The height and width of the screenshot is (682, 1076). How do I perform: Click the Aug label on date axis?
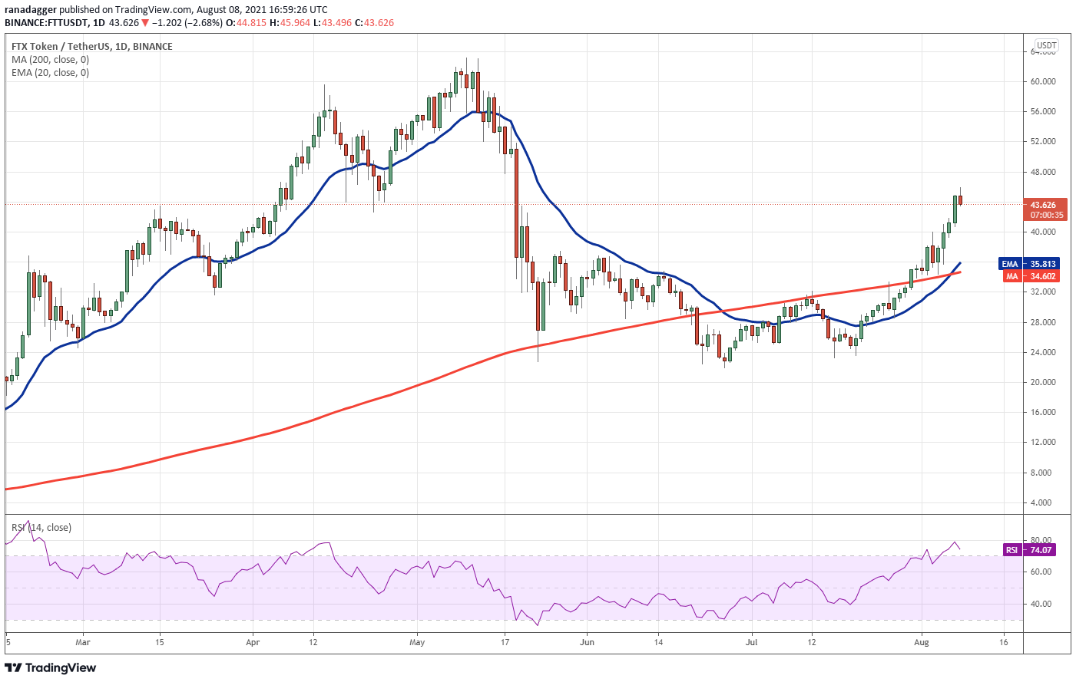922,642
